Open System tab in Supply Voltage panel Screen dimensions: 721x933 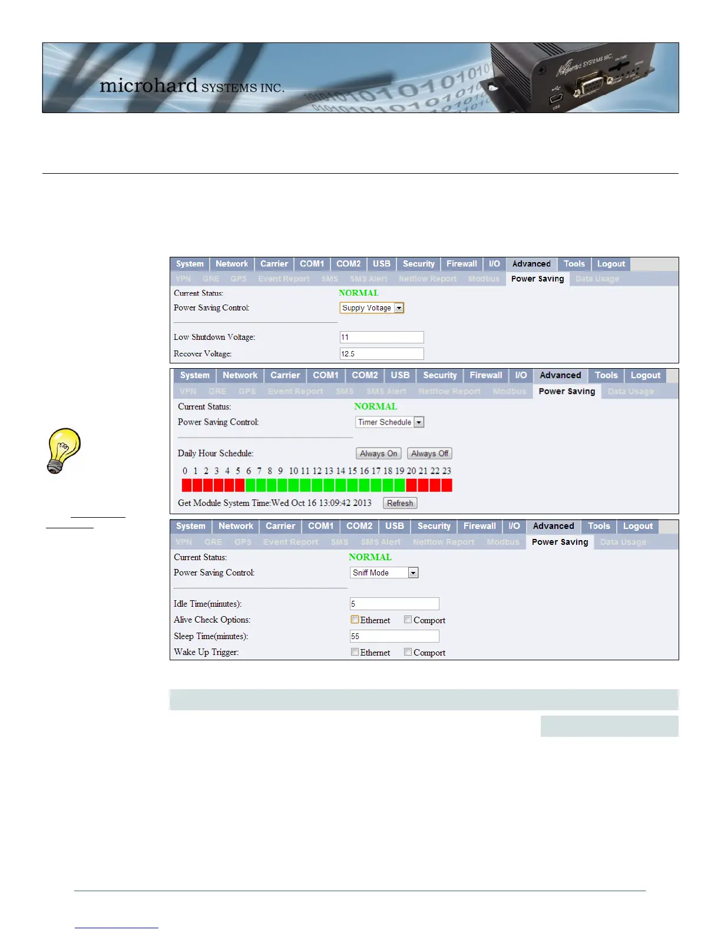(190, 264)
